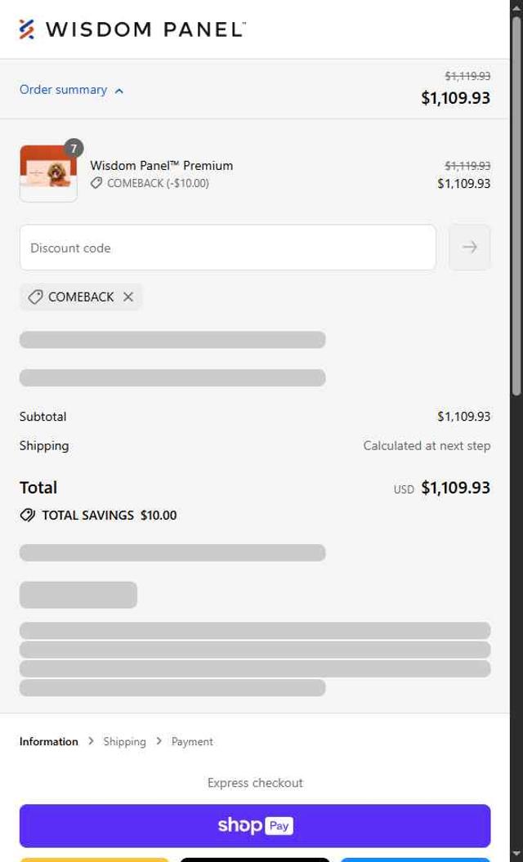Screen dimensions: 523x862
Task: Focus the Discount code input field
Action: click(x=228, y=248)
